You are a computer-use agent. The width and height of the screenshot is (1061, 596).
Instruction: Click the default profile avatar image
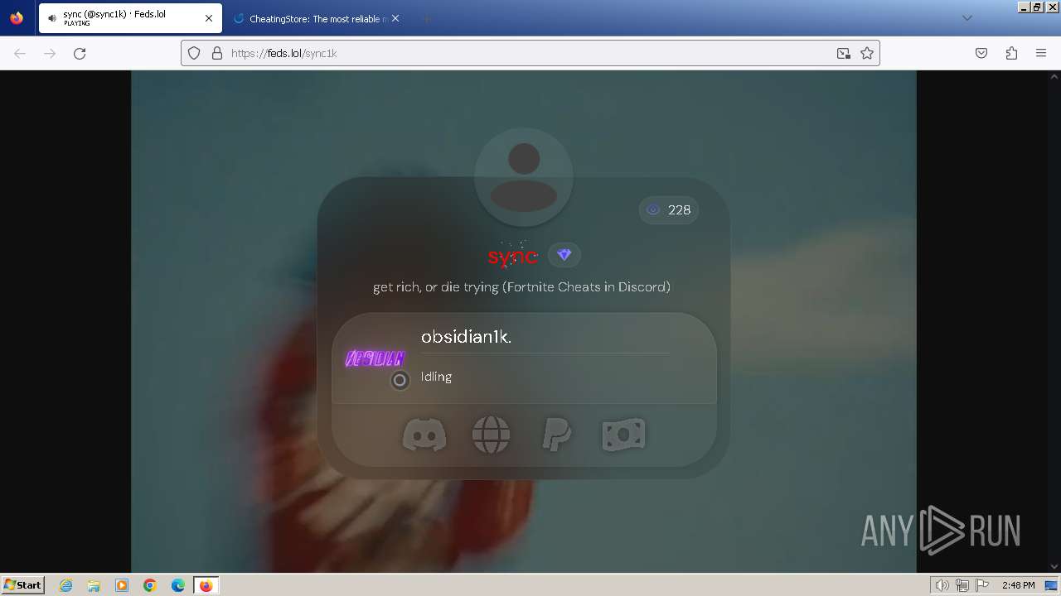click(524, 176)
